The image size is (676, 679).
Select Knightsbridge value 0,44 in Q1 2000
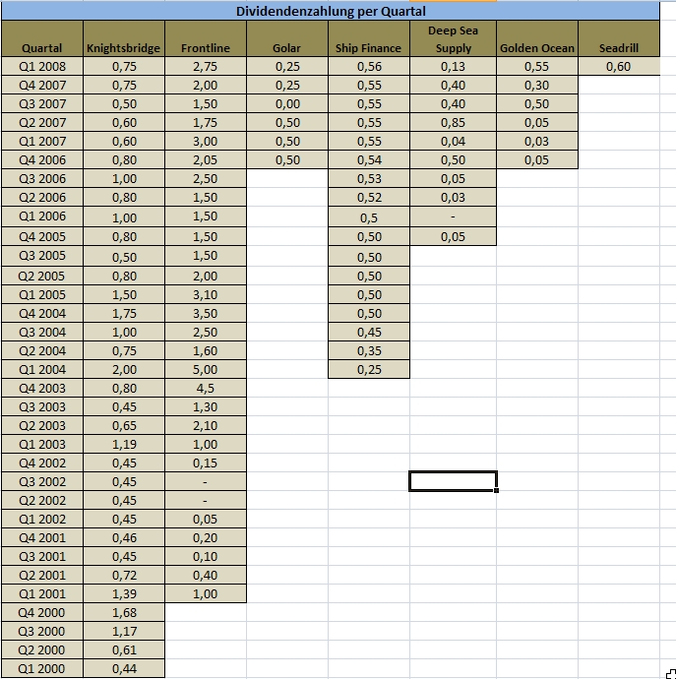pos(124,668)
